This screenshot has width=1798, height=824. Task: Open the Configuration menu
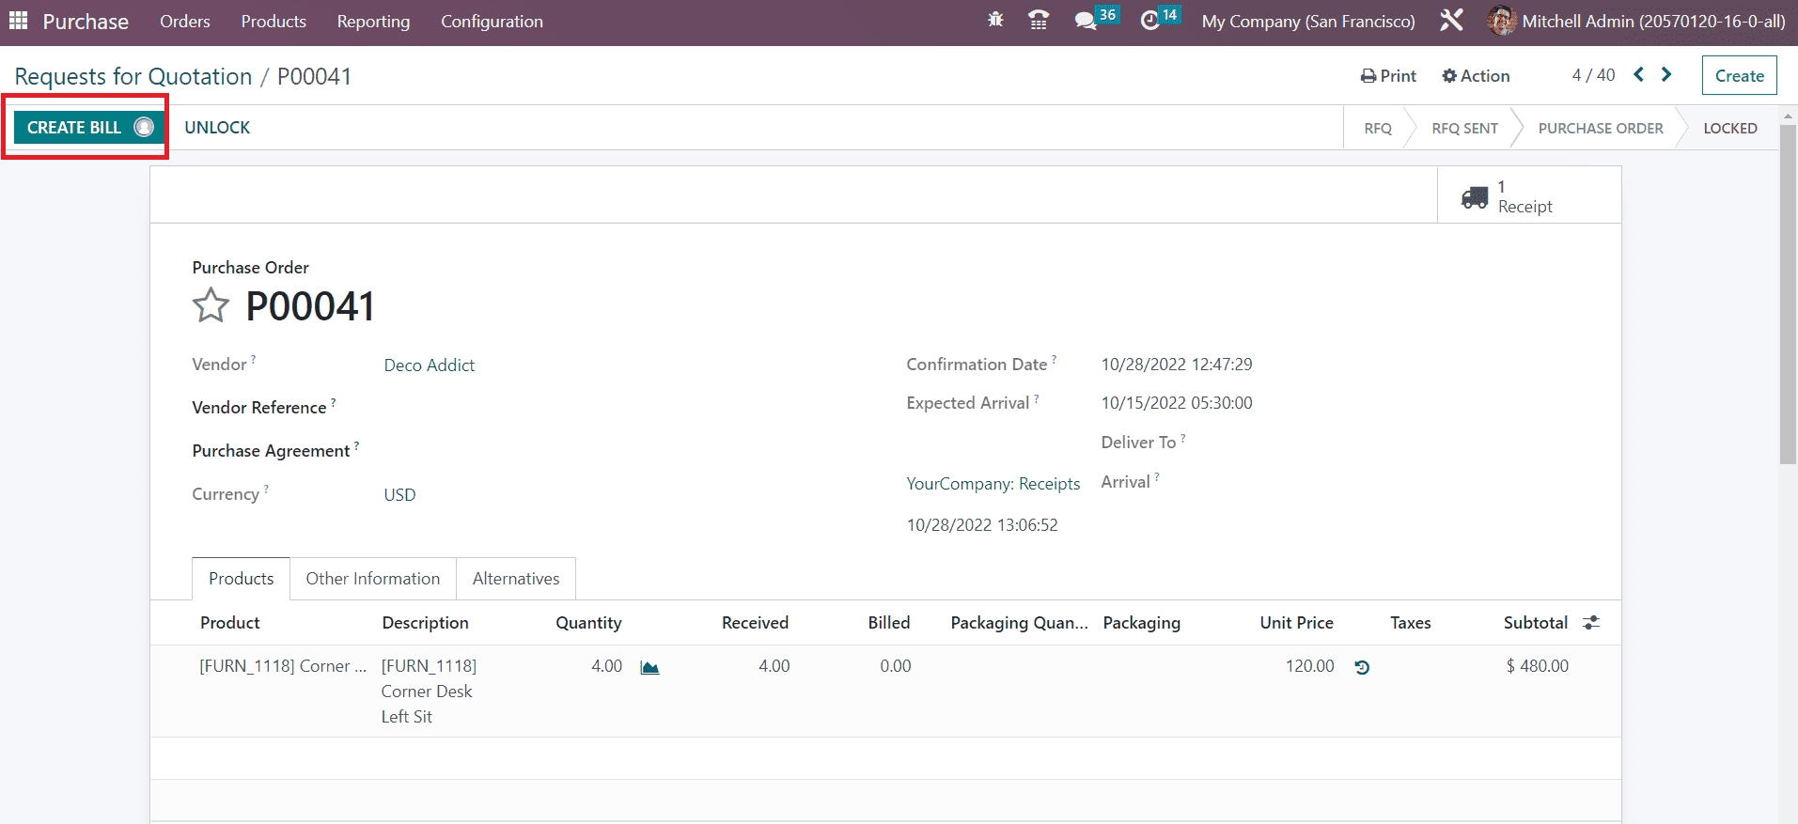pyautogui.click(x=492, y=22)
